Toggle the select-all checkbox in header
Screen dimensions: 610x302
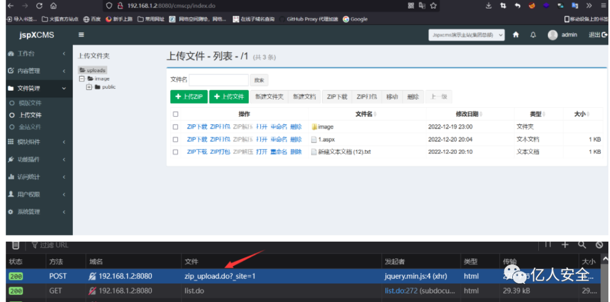pyautogui.click(x=176, y=114)
